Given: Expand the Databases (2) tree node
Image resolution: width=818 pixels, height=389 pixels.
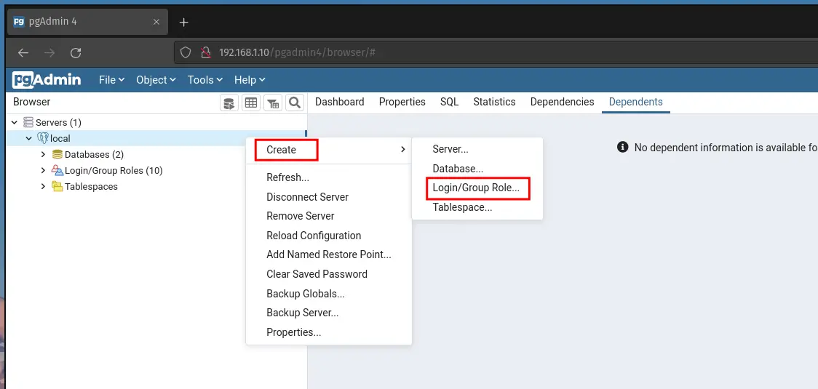Looking at the screenshot, I should (44, 154).
